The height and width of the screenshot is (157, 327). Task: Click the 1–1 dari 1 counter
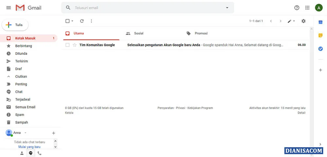click(256, 21)
